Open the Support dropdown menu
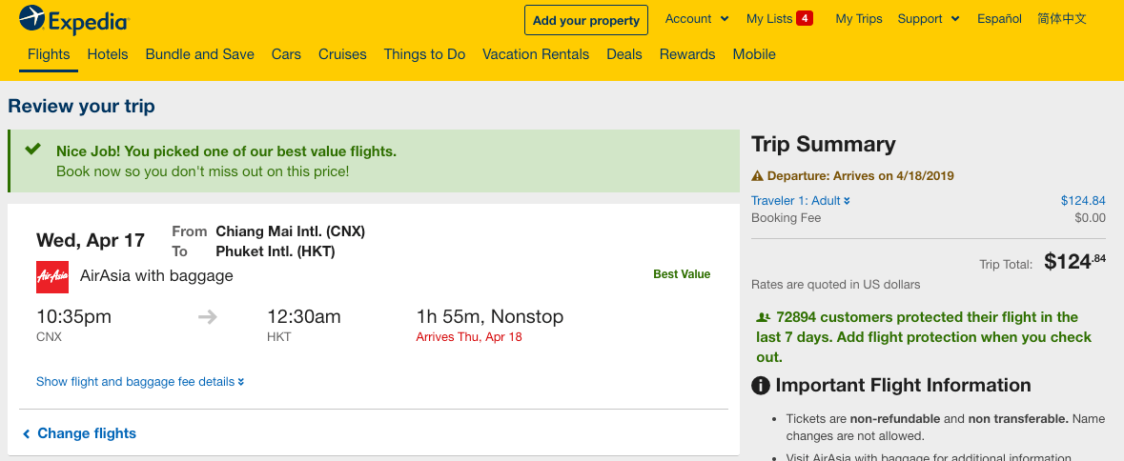Screen dimensions: 1124x461 (929, 19)
